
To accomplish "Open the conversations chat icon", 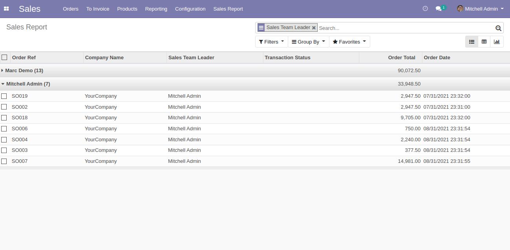I will [x=439, y=9].
